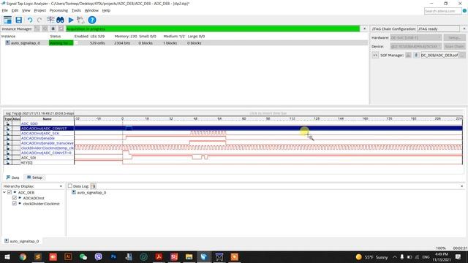Open Adobe Acrobat from the taskbar
The image size is (468, 263).
click(x=159, y=256)
